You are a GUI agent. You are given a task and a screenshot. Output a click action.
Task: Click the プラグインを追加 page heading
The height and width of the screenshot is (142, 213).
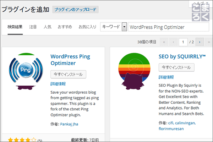pos(26,10)
